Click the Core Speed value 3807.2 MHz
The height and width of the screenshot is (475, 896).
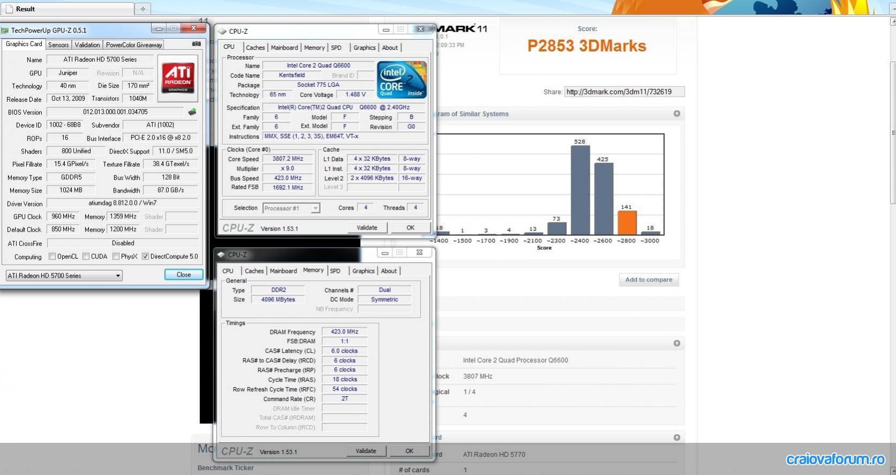point(288,159)
